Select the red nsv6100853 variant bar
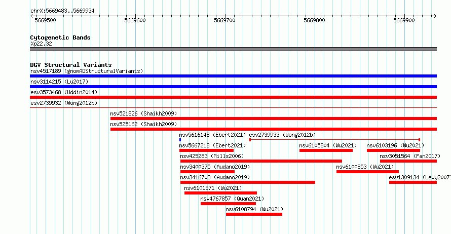Image resolution: width=451 pixels, height=234 pixels. 367,172
